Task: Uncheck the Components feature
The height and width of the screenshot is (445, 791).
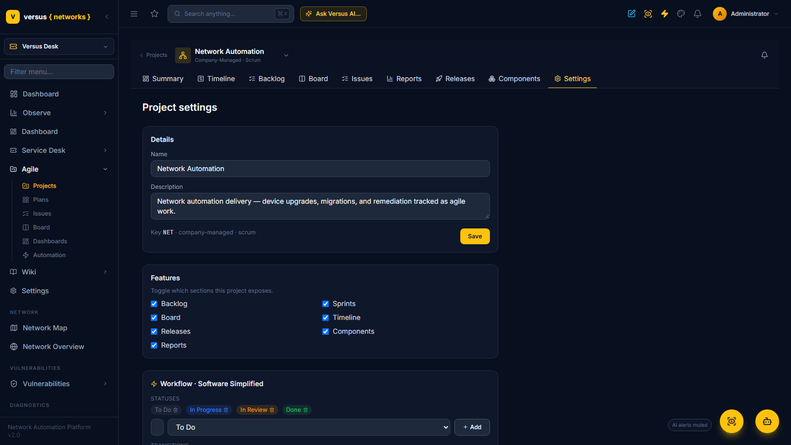Action: click(326, 331)
